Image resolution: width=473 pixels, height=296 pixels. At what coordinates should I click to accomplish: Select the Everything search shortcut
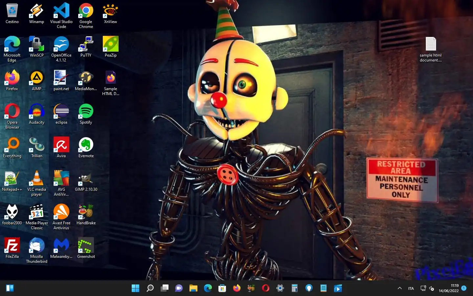pyautogui.click(x=12, y=148)
